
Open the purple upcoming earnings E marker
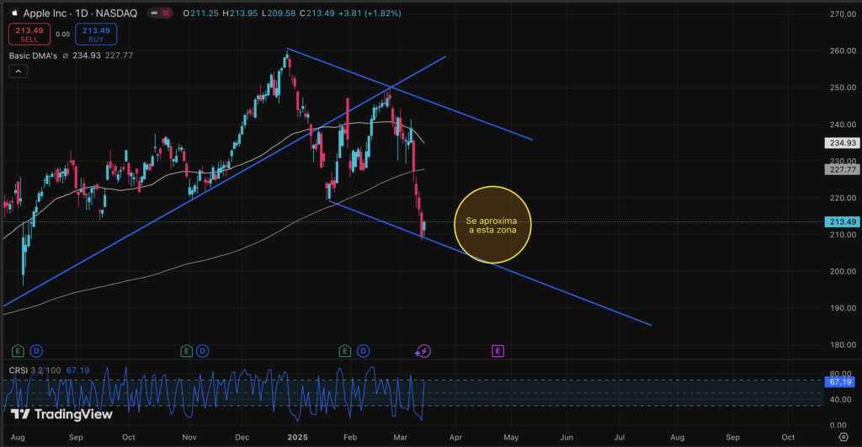click(x=498, y=349)
